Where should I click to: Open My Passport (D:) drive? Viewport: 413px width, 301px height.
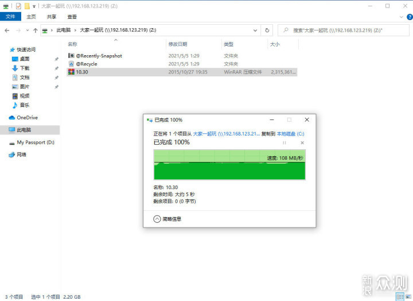[36, 142]
